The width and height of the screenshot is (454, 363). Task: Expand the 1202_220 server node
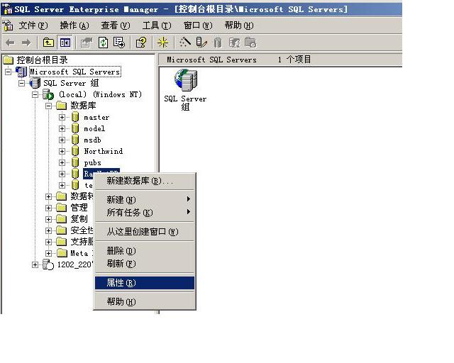click(35, 264)
